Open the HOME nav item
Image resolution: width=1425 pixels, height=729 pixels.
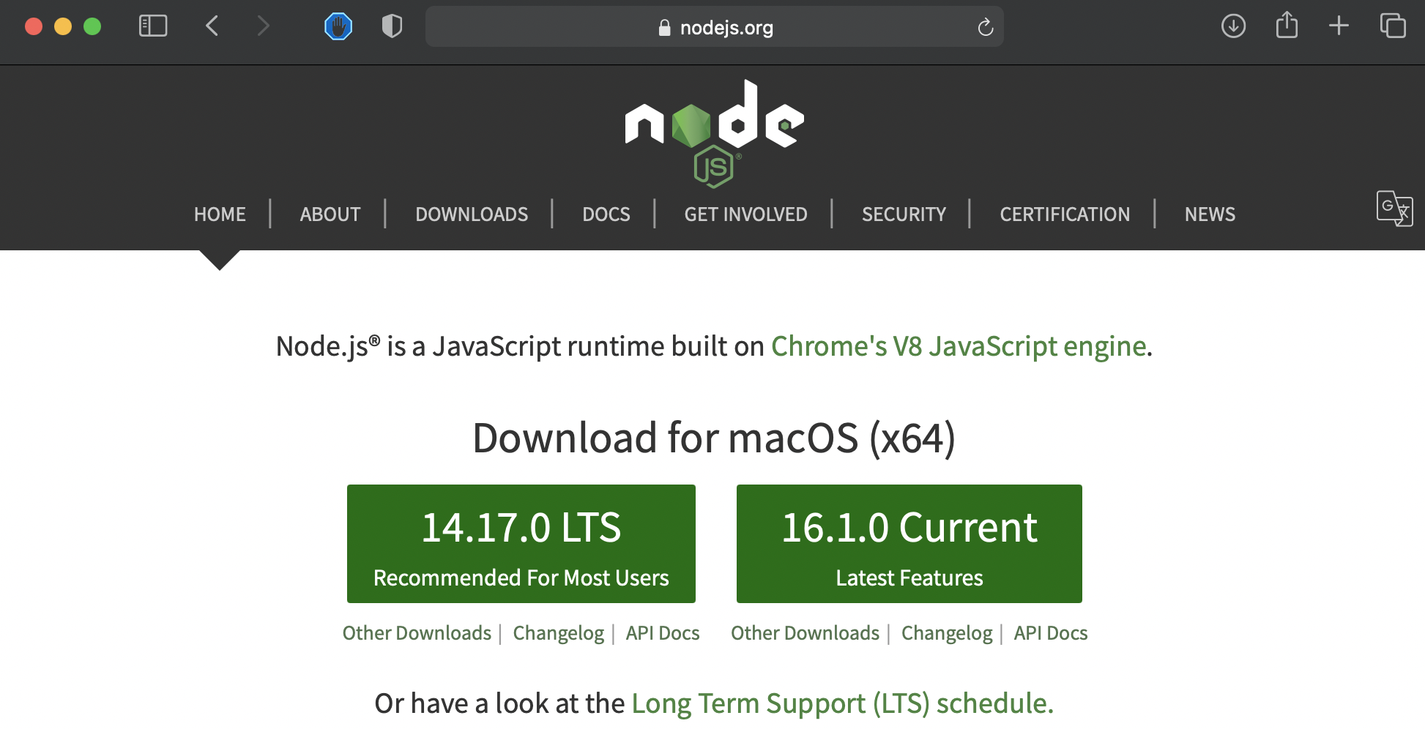coord(220,214)
